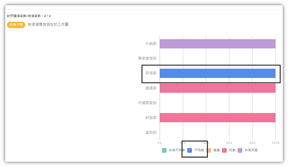Toggle the orange 普通 legend swatch

tap(209, 150)
